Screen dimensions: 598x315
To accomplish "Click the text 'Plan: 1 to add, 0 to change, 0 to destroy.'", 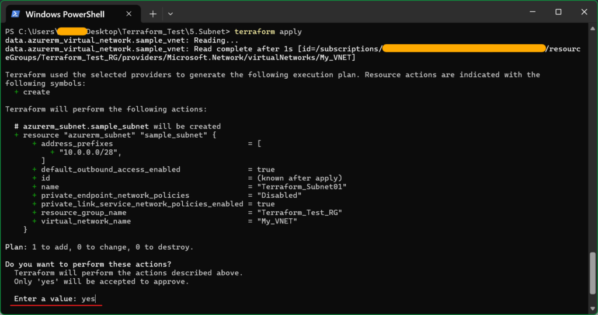I will click(99, 247).
